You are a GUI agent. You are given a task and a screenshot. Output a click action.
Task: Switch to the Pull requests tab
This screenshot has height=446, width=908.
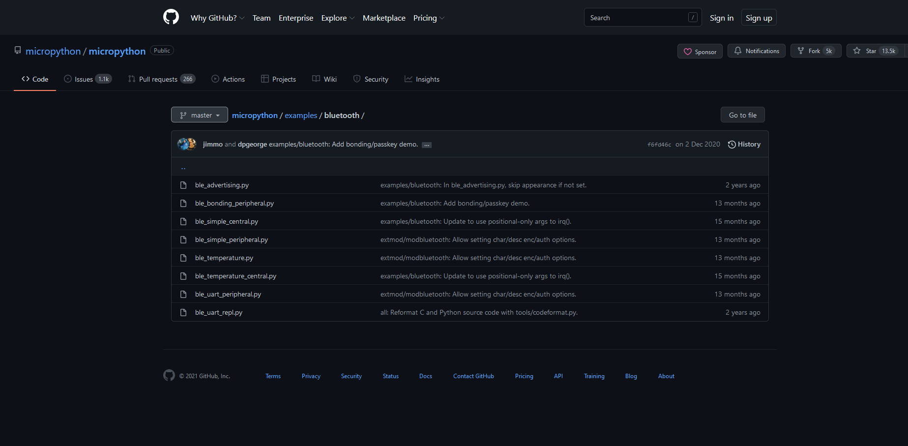click(162, 79)
